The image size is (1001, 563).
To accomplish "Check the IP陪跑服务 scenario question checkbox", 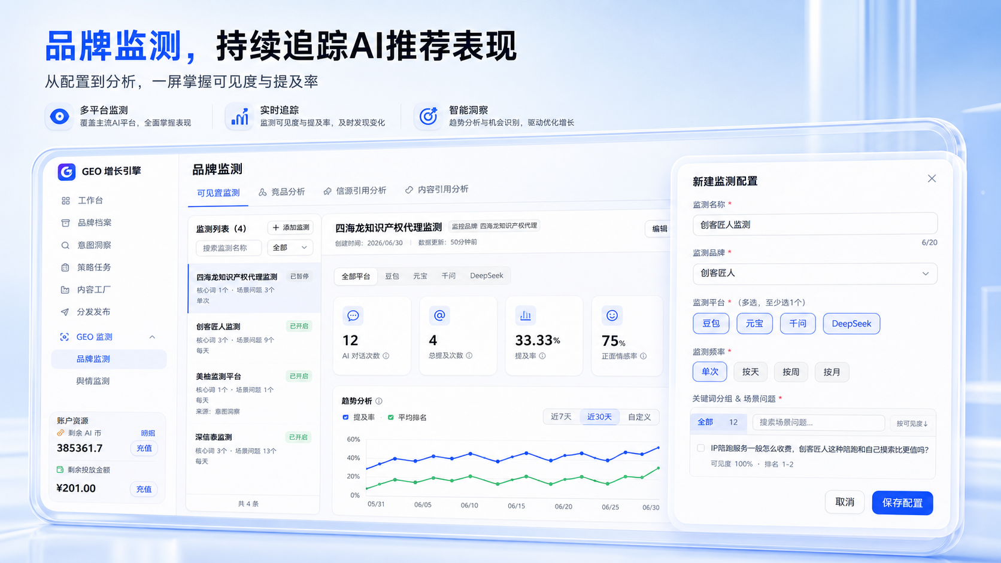I will pos(700,448).
